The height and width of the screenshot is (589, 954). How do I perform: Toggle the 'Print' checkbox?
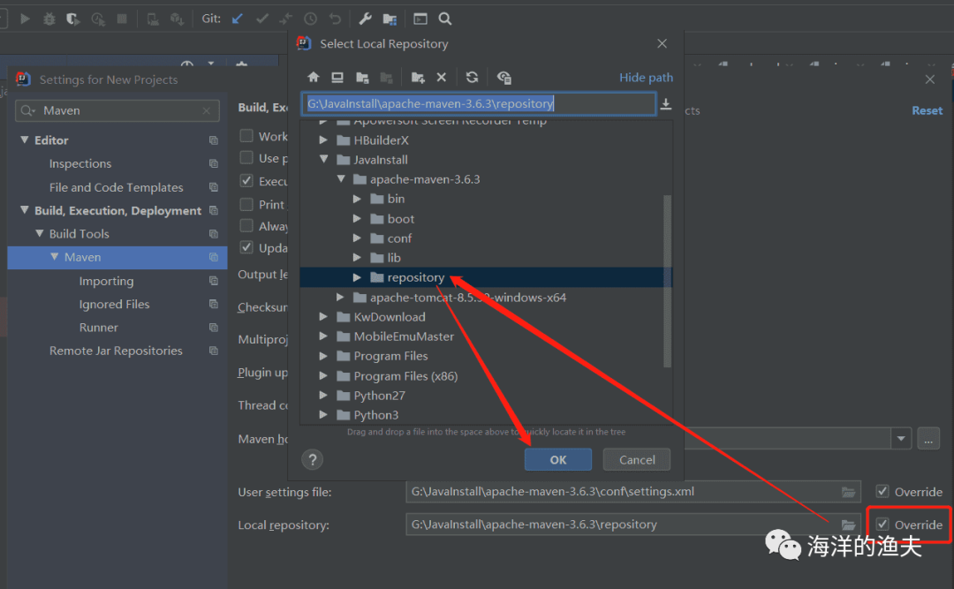[x=246, y=204]
